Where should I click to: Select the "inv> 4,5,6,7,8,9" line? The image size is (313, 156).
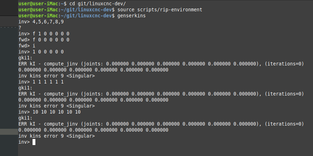point(41,22)
